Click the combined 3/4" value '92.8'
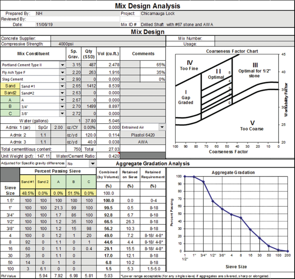Image resolution: width=295 pixels, height=279 pixels. (108, 215)
